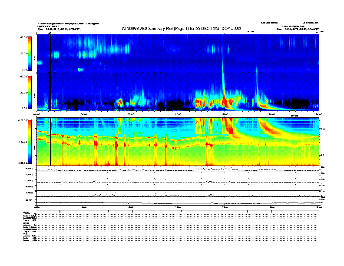Click the 04:00 time label under RAD1 spectrogram

[x=84, y=114]
